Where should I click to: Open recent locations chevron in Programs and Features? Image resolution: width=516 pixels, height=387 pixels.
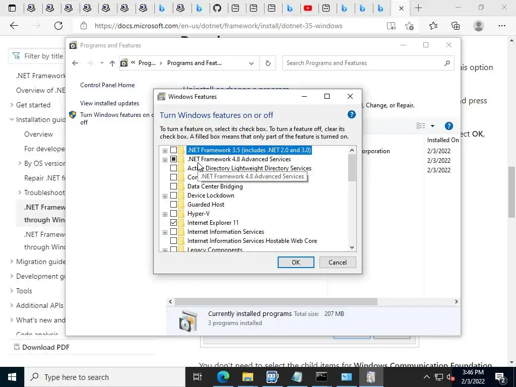coord(102,63)
